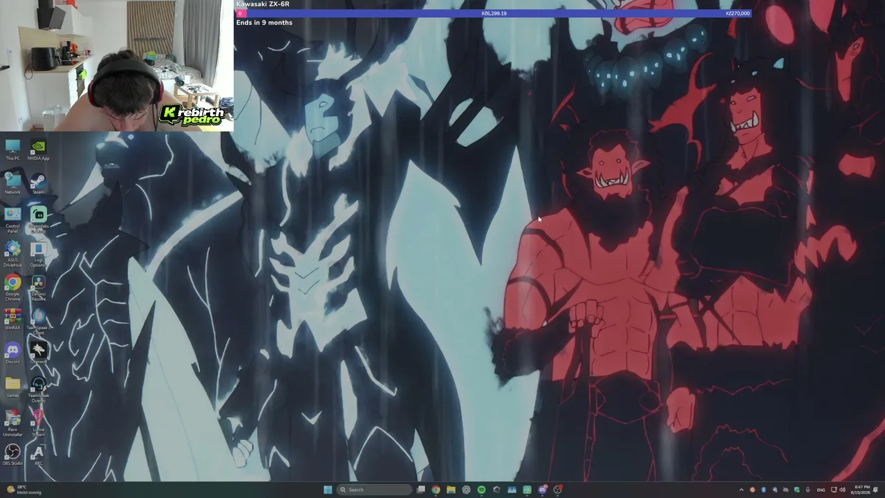Select the Lumia Stream desktop shortcut

point(38,423)
